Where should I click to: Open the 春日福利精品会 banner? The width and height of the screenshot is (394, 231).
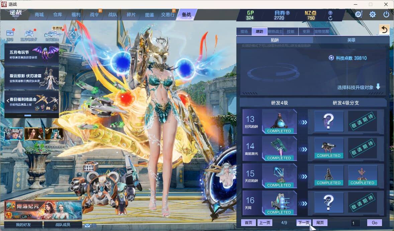[32, 101]
